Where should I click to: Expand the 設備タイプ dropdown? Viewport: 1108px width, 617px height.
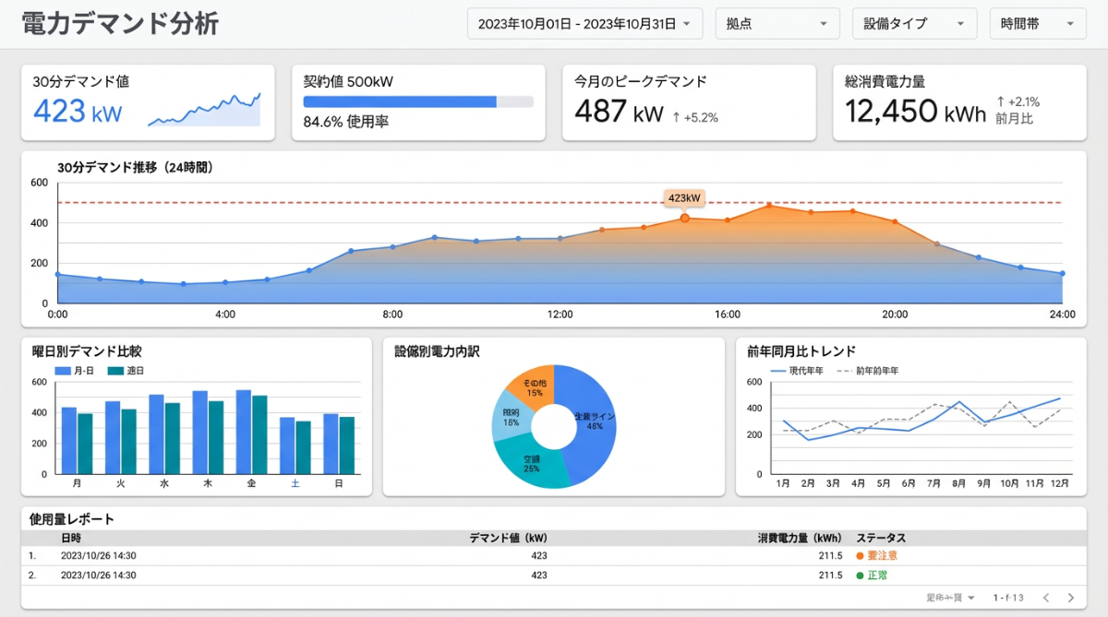914,23
